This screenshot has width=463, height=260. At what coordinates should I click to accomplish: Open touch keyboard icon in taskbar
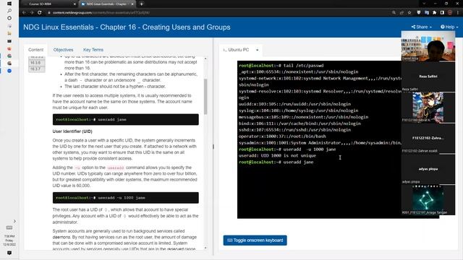pos(9,228)
